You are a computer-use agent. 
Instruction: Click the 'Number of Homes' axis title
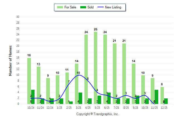(10, 60)
